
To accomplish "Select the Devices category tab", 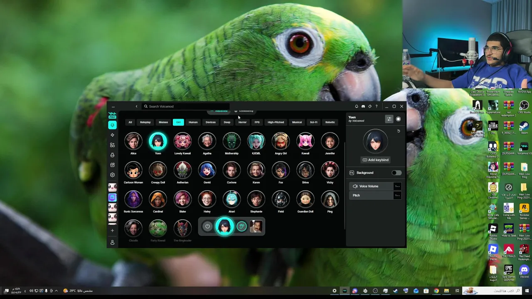I will 210,122.
